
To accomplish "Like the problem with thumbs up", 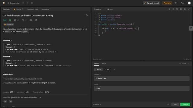I will coord(17,20).
